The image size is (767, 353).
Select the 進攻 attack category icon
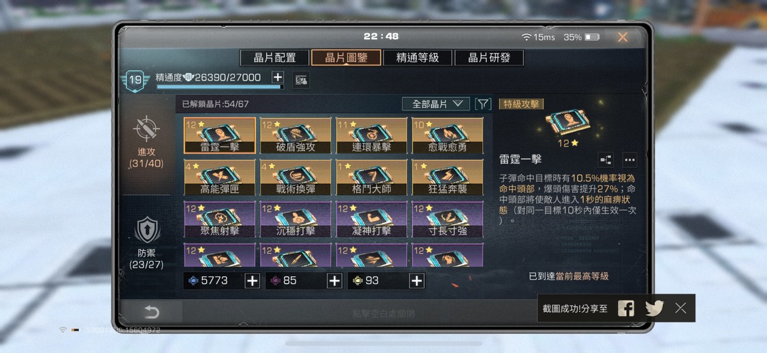tap(147, 129)
